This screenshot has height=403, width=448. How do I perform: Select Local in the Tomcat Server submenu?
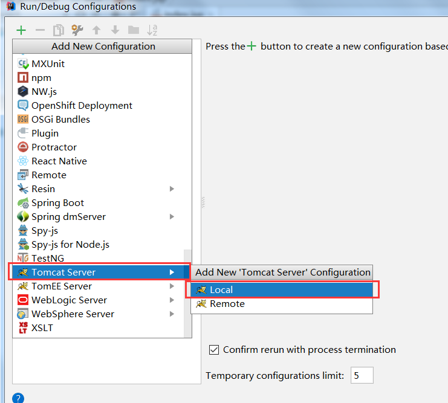pyautogui.click(x=282, y=290)
